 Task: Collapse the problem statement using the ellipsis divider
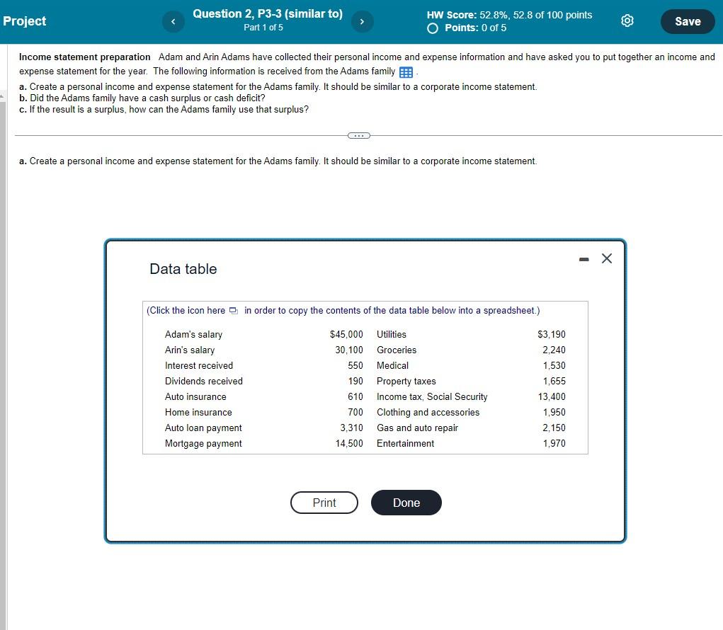(x=358, y=135)
